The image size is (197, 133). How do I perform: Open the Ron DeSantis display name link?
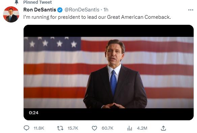(x=40, y=10)
